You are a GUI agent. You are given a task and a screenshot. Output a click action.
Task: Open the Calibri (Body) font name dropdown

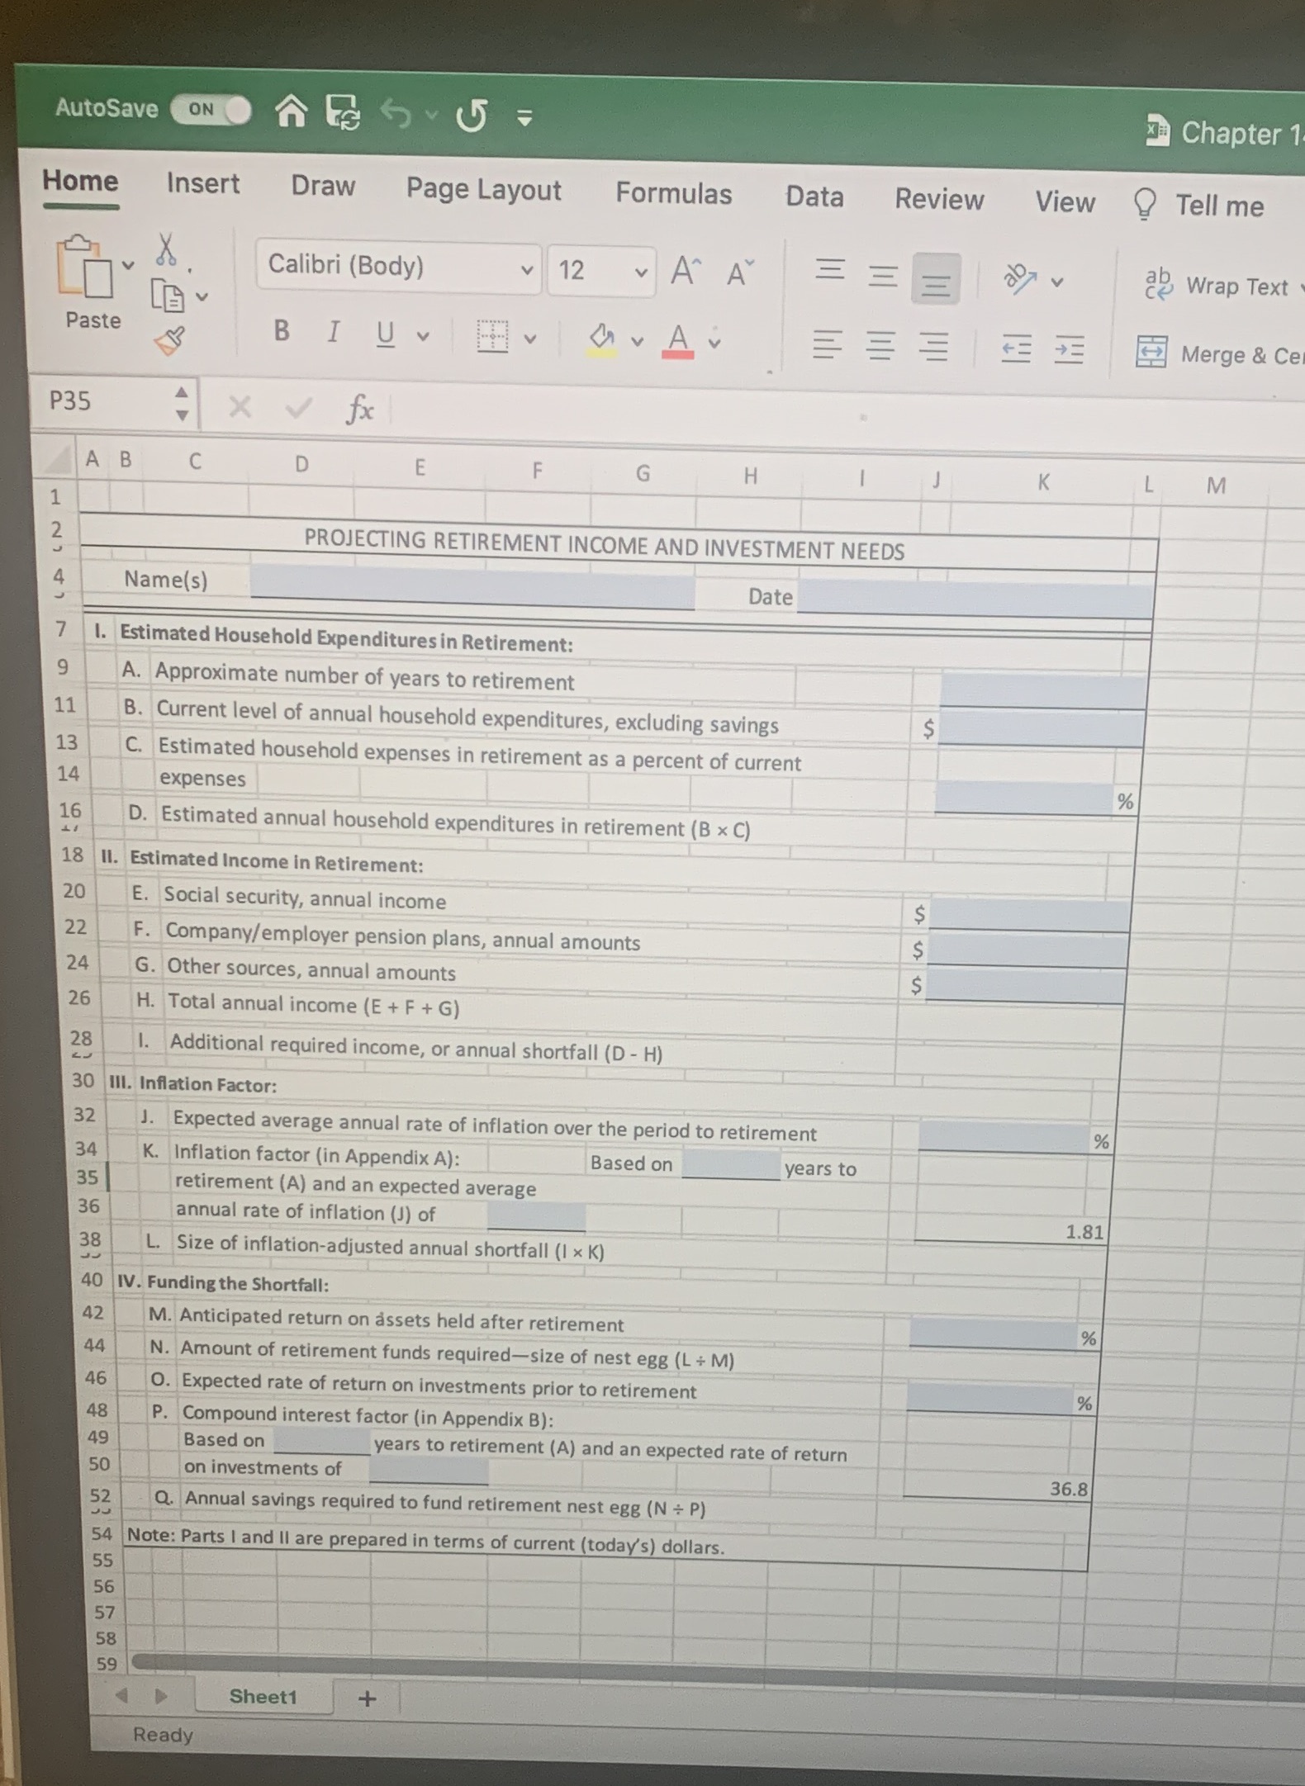tap(399, 268)
